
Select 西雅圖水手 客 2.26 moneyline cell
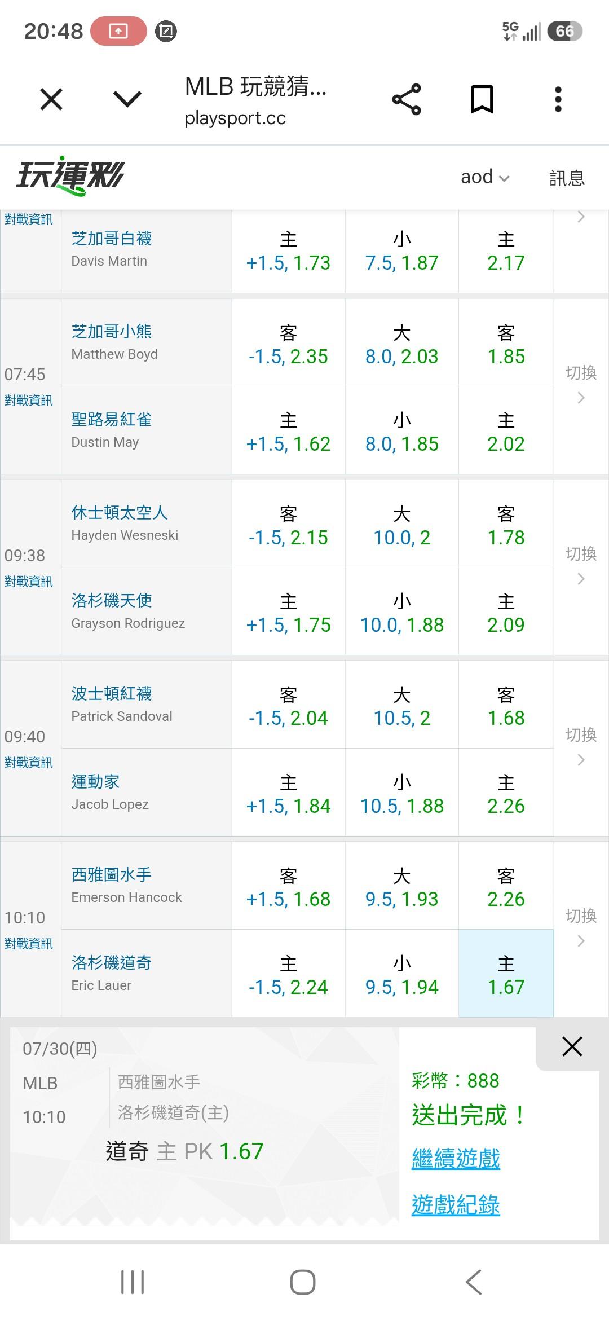tap(506, 886)
